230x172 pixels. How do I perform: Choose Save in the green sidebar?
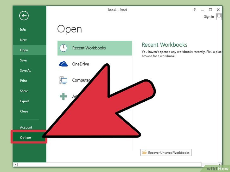(x=23, y=60)
